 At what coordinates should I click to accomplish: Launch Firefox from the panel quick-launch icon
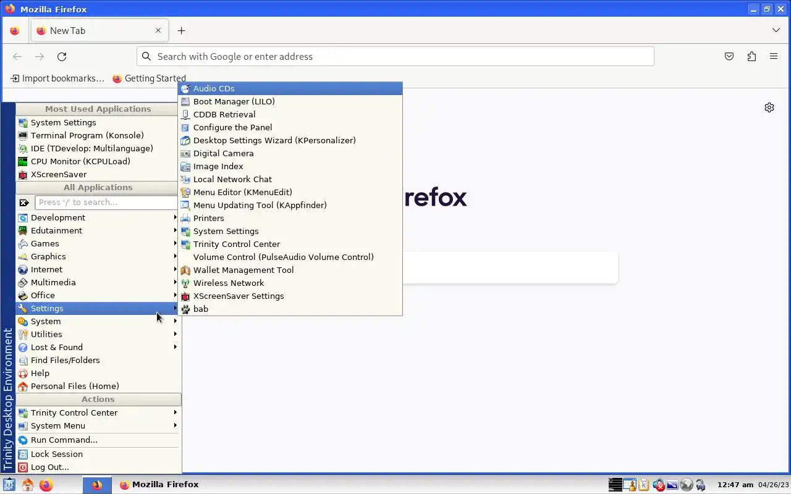click(x=46, y=485)
